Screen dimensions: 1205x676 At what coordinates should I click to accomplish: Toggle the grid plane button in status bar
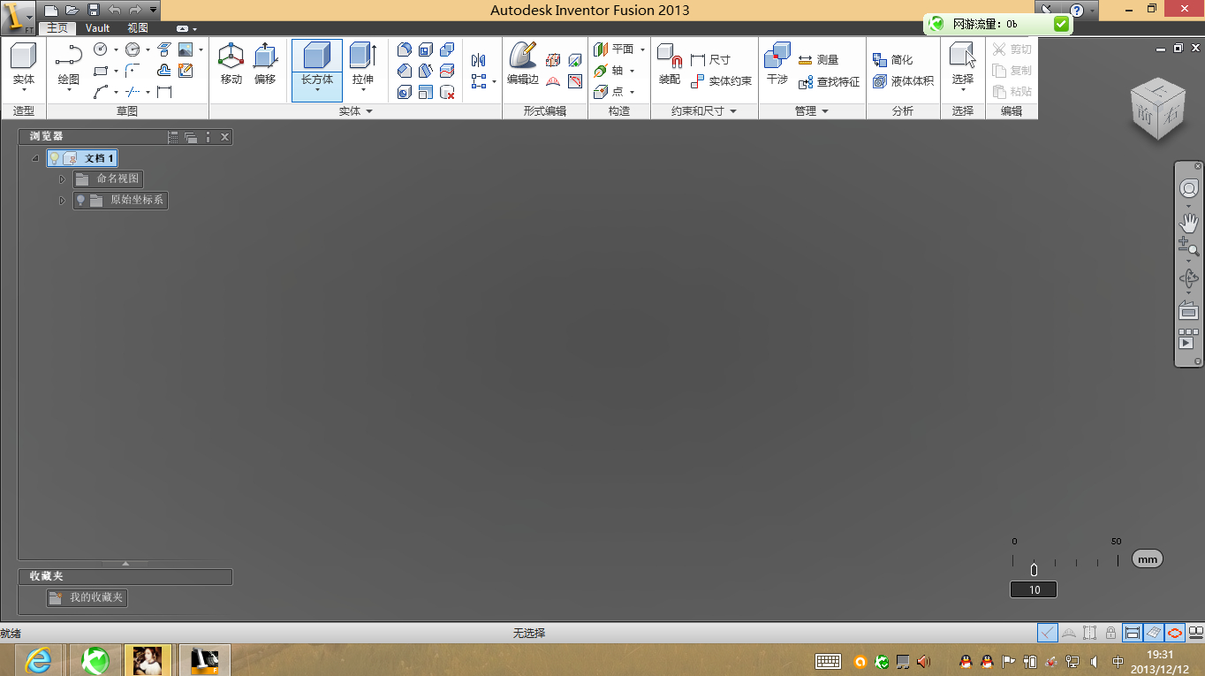(1154, 633)
